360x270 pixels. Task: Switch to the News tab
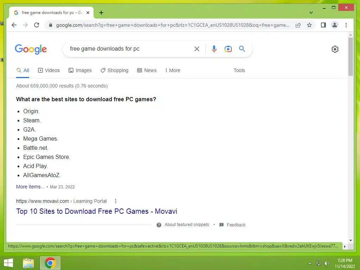[147, 70]
